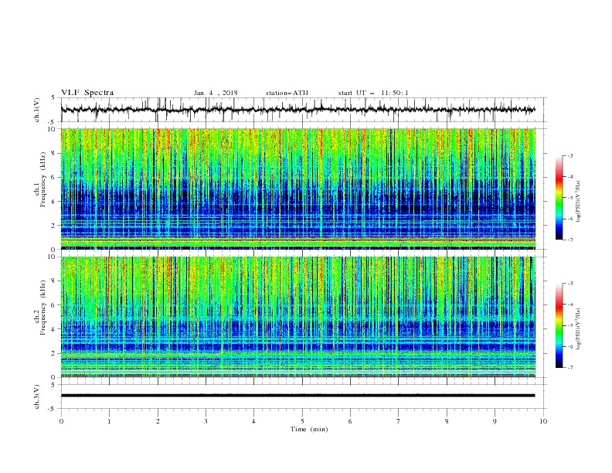Click the "log(PSD)(V²/Hz)" label beside ch.1 colorbar
This screenshot has height=473, width=612.
pos(578,202)
